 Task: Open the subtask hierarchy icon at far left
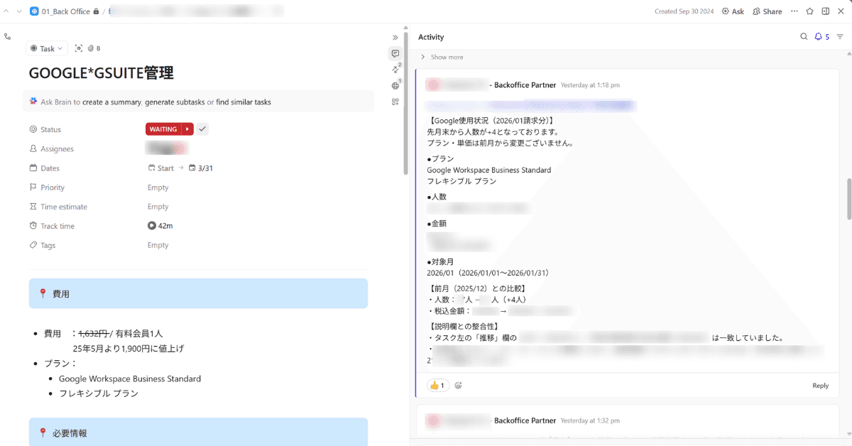click(x=8, y=37)
